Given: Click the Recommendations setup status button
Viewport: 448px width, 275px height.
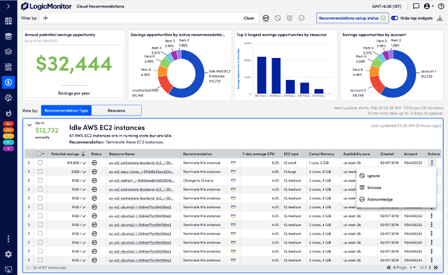Looking at the screenshot, I should pos(349,19).
